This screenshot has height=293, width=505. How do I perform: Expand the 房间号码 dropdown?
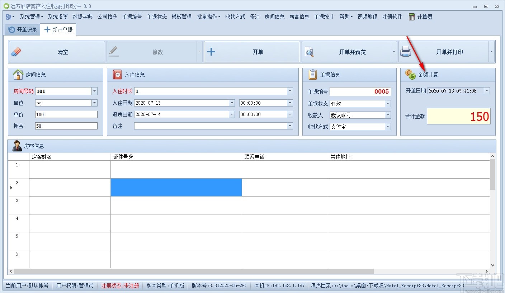point(94,91)
